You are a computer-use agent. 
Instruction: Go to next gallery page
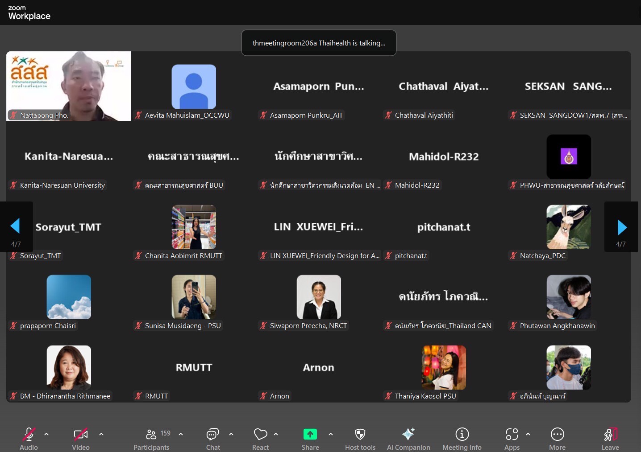pos(622,227)
